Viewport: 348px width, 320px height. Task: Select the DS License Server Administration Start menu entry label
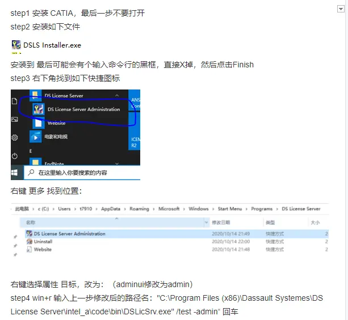tap(83, 109)
